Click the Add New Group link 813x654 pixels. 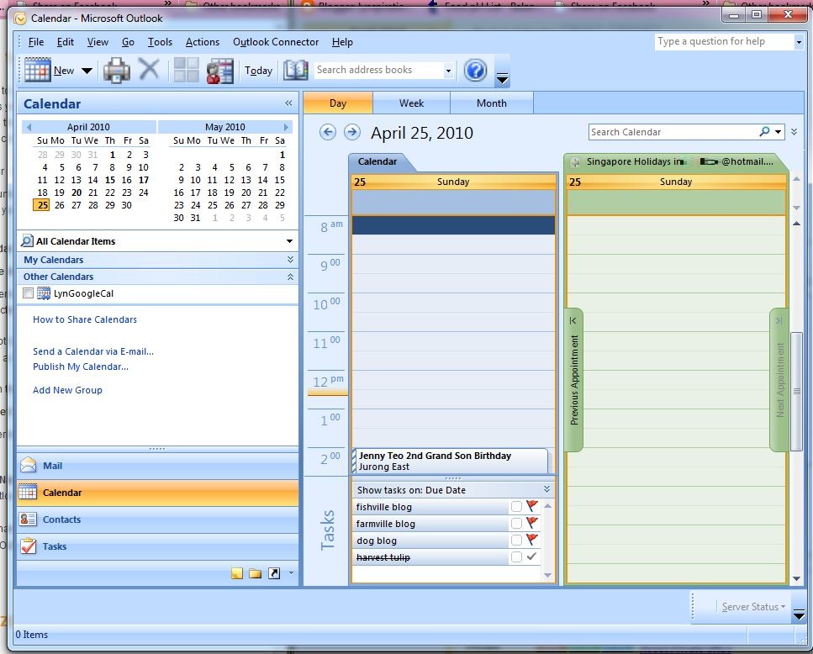tap(67, 390)
